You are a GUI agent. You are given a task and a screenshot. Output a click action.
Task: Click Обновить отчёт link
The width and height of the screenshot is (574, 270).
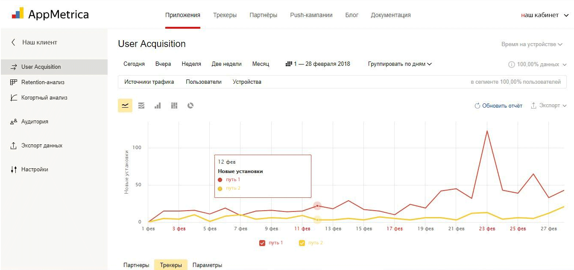498,106
